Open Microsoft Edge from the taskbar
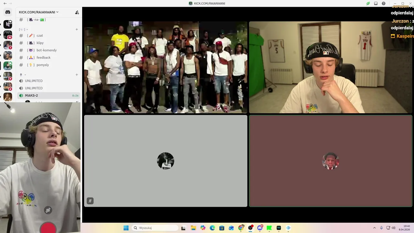 pos(212,228)
